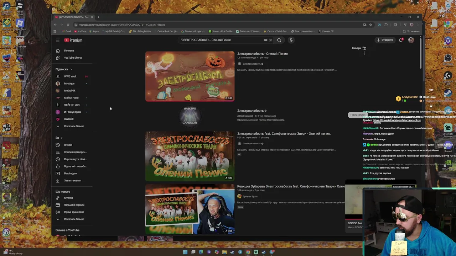Open Mystique subscription channel
Viewport: 456px width, 256px height.
click(69, 84)
